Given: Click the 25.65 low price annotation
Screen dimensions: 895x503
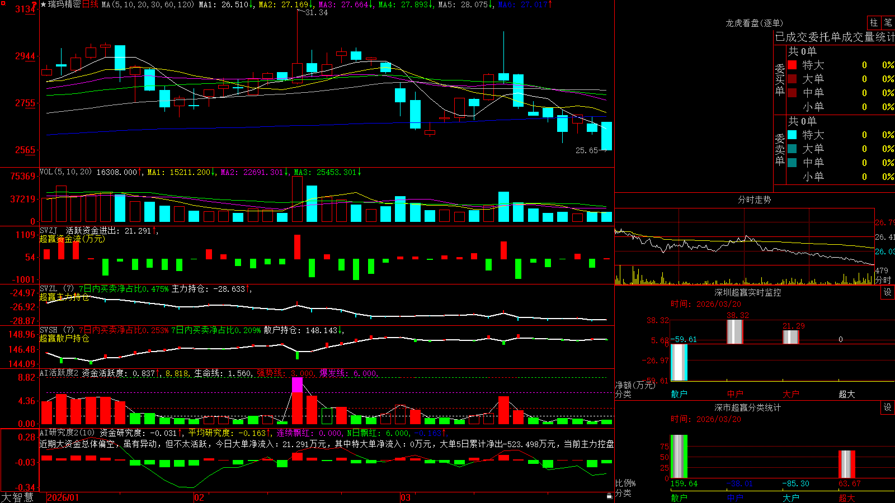Looking at the screenshot, I should pos(587,150).
